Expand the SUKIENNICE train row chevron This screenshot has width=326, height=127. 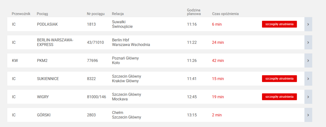tap(308, 79)
